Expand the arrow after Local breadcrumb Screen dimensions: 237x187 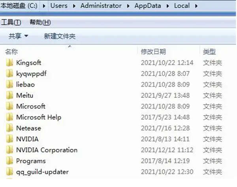point(196,6)
